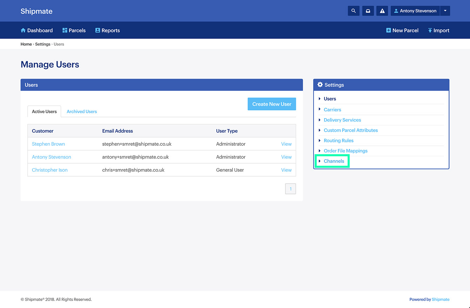470x308 pixels.
Task: Click the Antony Stevenson account button
Action: [415, 11]
